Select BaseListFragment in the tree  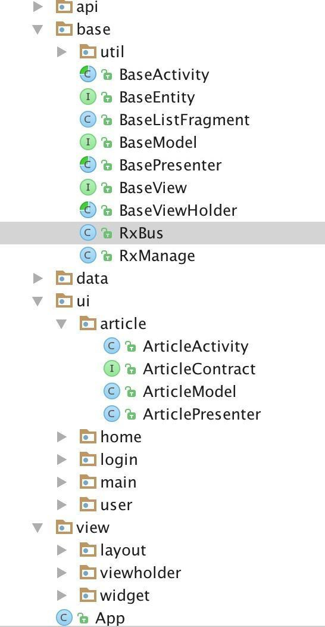tap(185, 120)
